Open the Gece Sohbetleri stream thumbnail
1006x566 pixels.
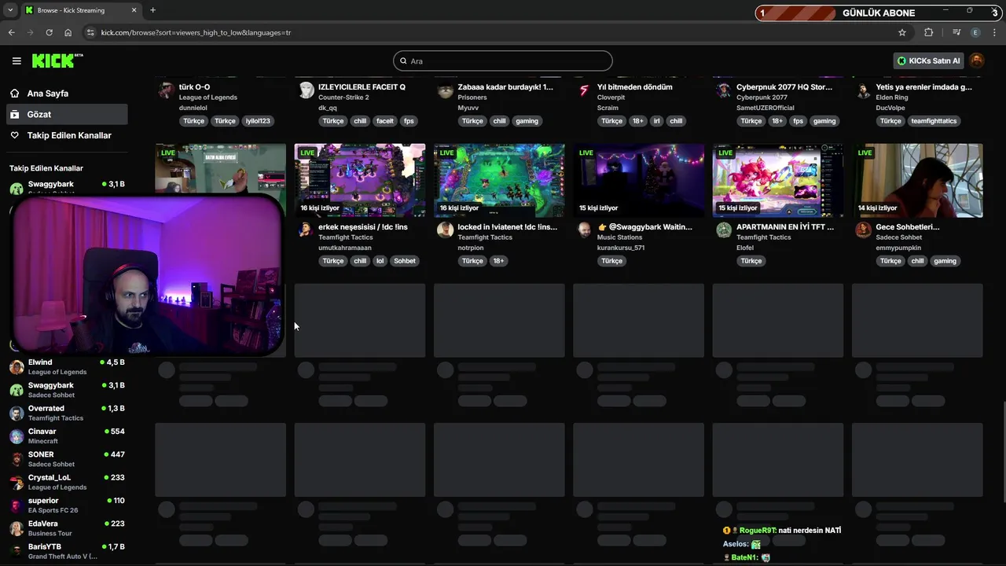[x=917, y=180]
